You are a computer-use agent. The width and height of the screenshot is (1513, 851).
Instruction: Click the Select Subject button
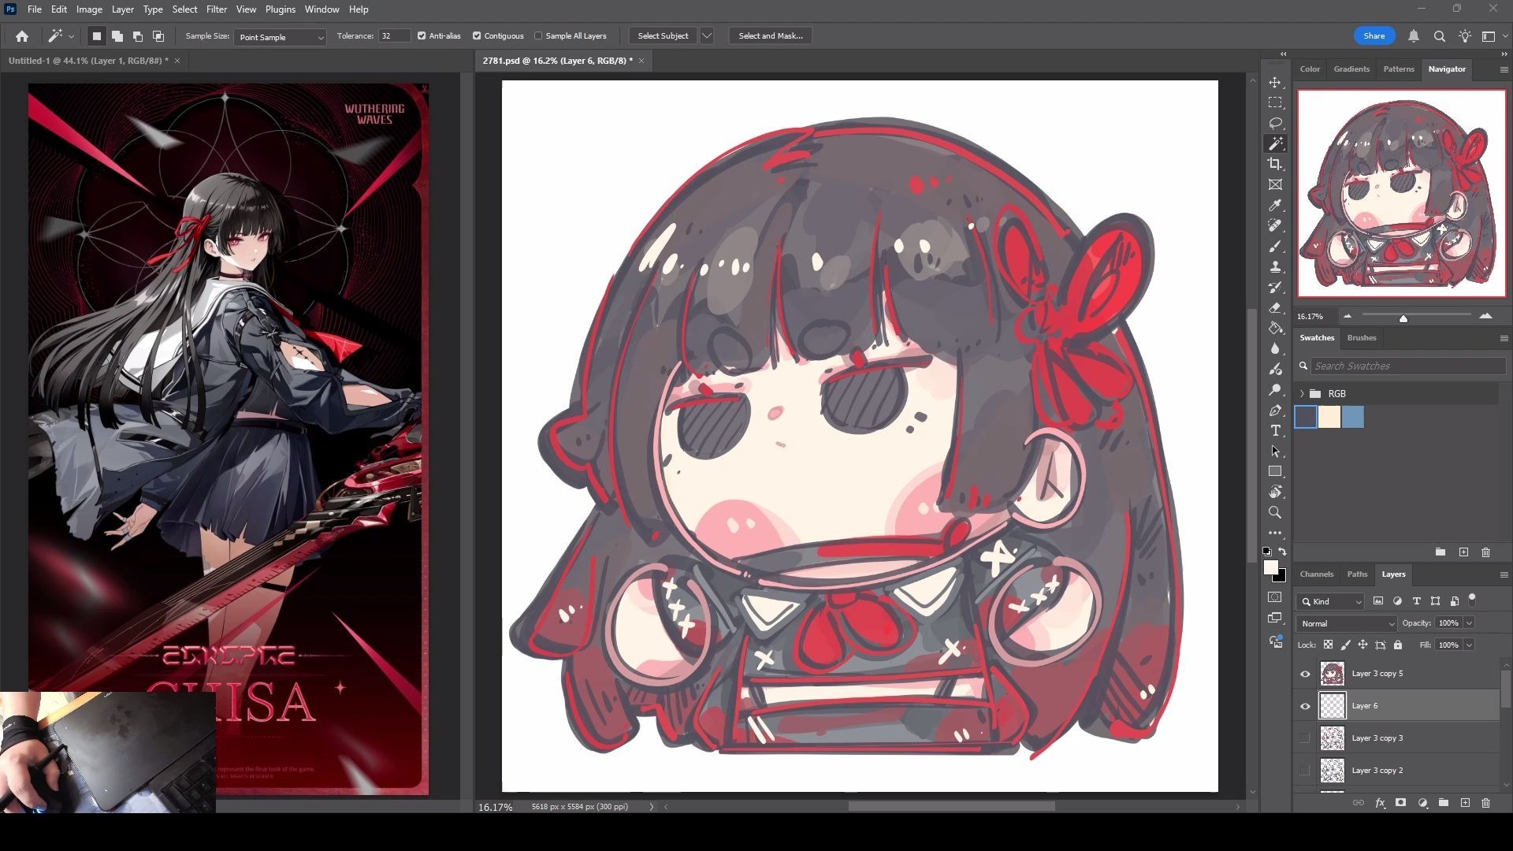[663, 36]
